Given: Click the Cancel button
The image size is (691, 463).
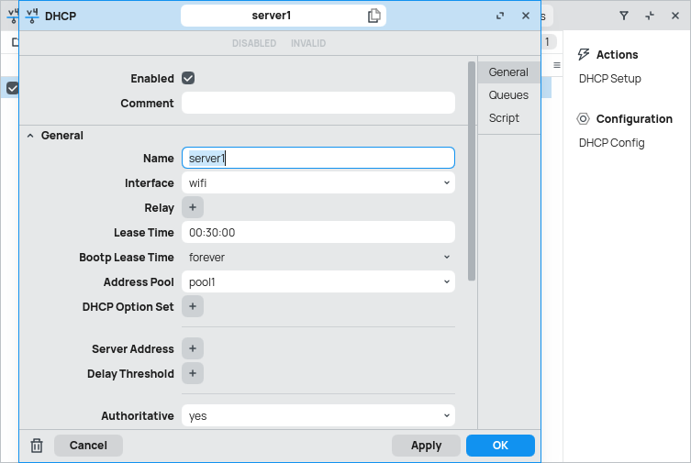Looking at the screenshot, I should [88, 446].
